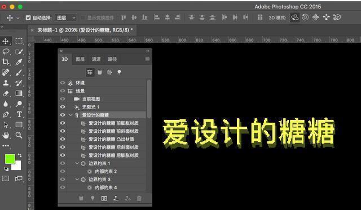Viewport: 361px width, 210px height.
Task: Switch to the 路径 paths tab
Action: (x=112, y=59)
